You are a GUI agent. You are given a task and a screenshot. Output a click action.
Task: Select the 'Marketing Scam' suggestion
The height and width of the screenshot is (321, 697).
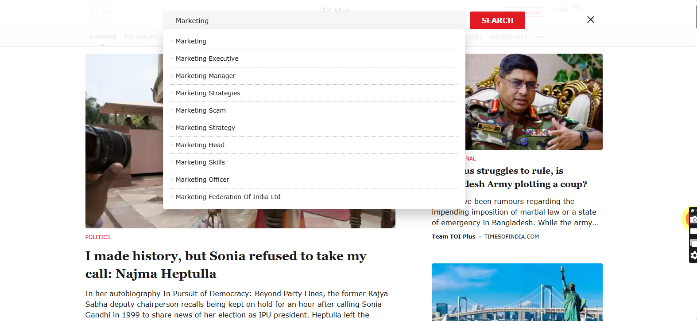tap(201, 110)
